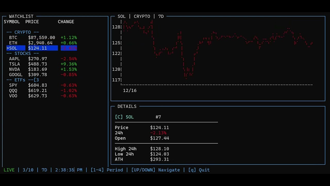Click NVDA change +1.53%

69,69
